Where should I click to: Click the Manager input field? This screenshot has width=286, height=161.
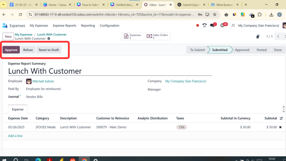(x=188, y=89)
